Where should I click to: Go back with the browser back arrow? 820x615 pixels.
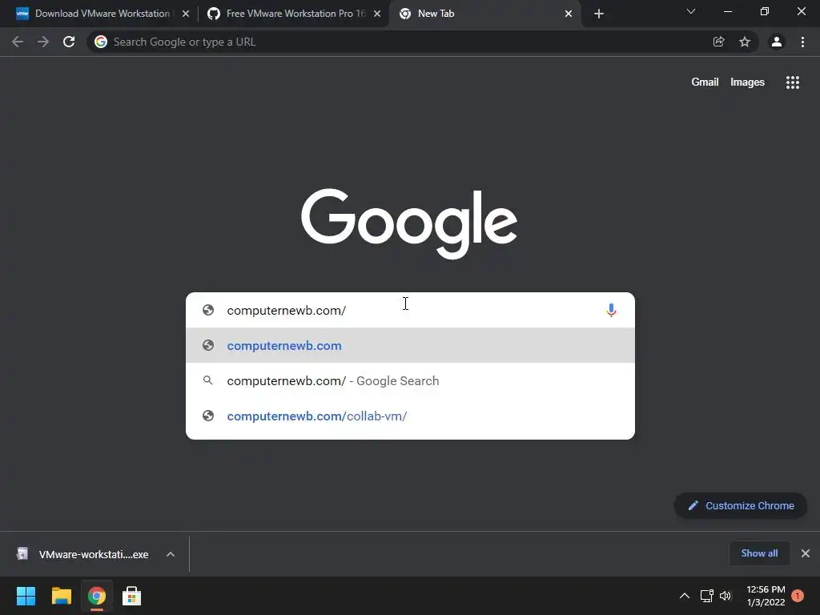[18, 42]
